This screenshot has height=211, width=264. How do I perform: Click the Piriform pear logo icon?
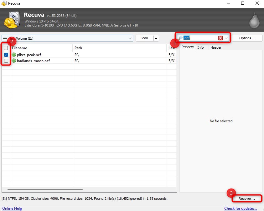[254, 20]
